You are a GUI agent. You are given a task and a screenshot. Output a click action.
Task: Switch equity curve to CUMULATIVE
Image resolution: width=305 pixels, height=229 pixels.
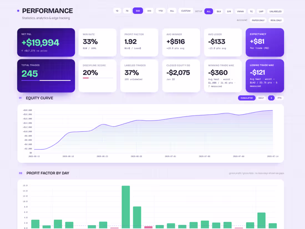(x=247, y=98)
